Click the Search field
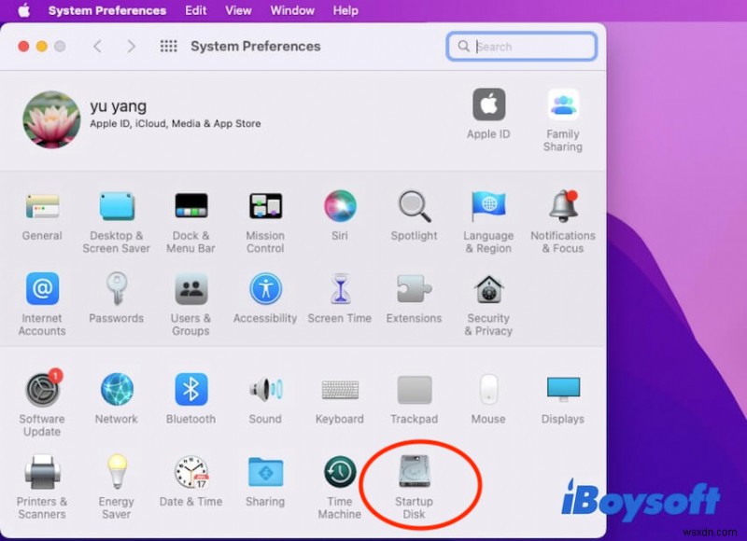Viewport: 747px width, 541px height. pyautogui.click(x=521, y=46)
